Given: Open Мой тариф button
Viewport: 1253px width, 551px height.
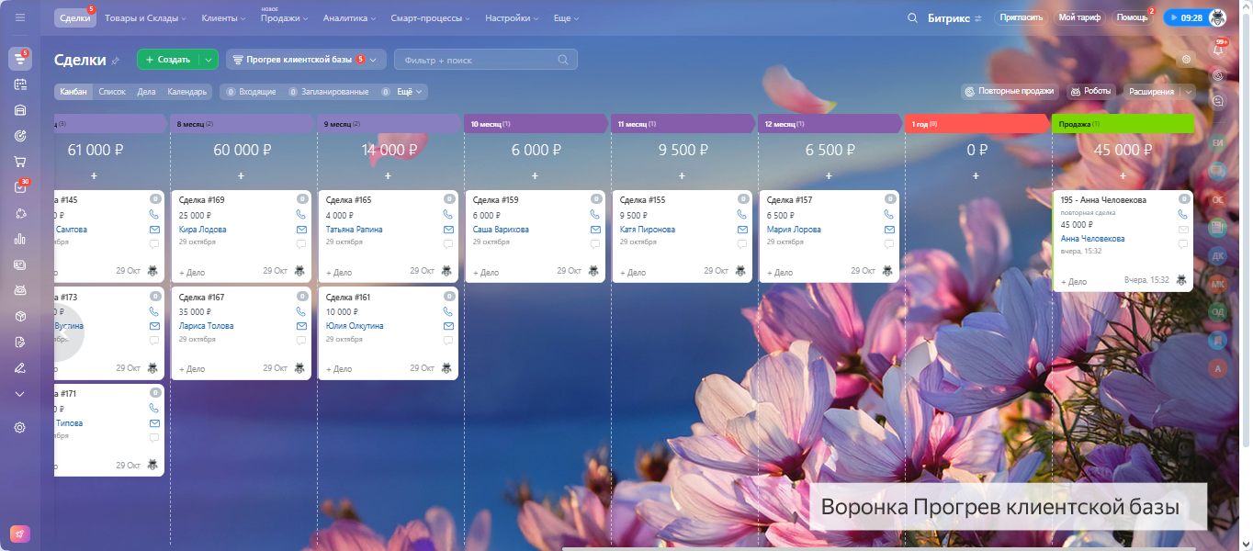Looking at the screenshot, I should (1080, 17).
